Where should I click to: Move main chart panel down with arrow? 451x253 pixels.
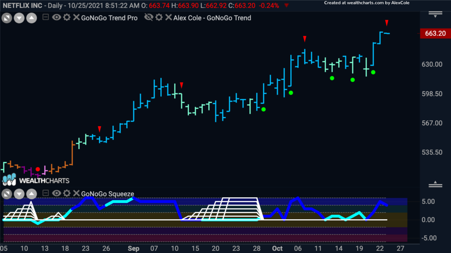[19, 18]
